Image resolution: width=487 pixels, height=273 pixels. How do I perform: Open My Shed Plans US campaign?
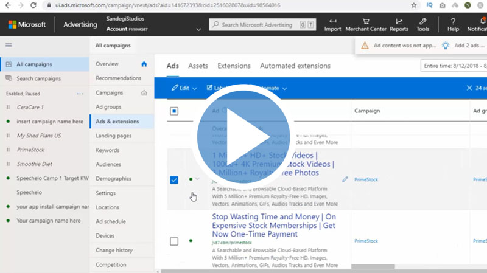pos(39,136)
